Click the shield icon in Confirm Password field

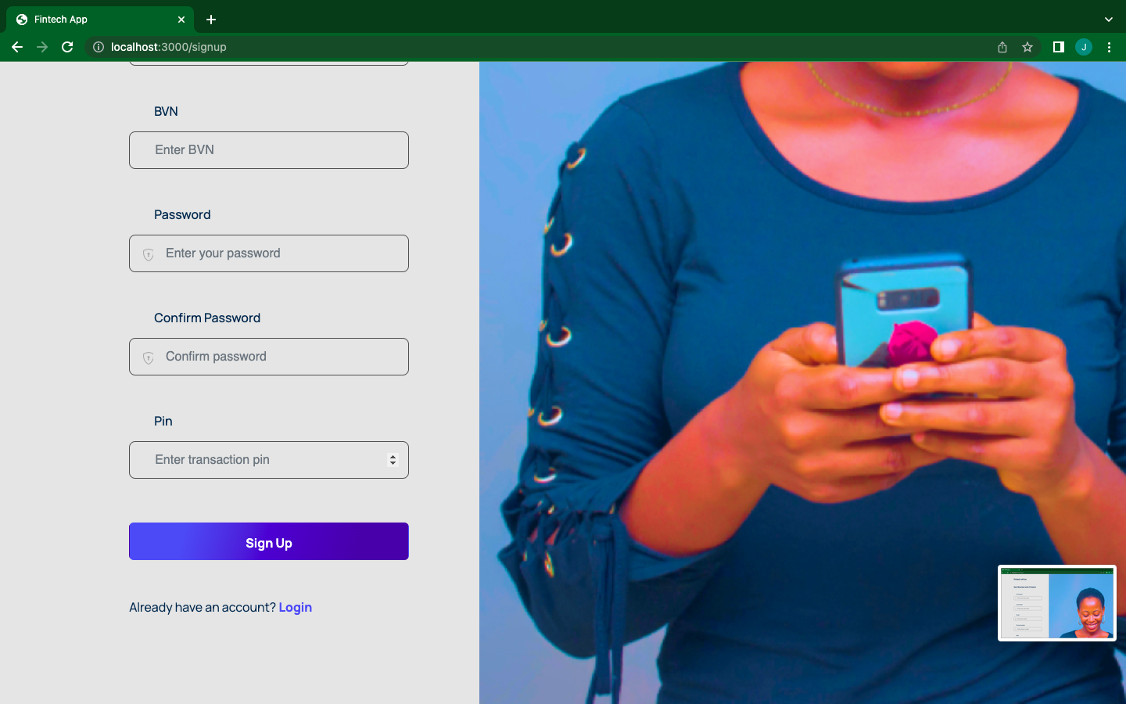click(x=149, y=358)
